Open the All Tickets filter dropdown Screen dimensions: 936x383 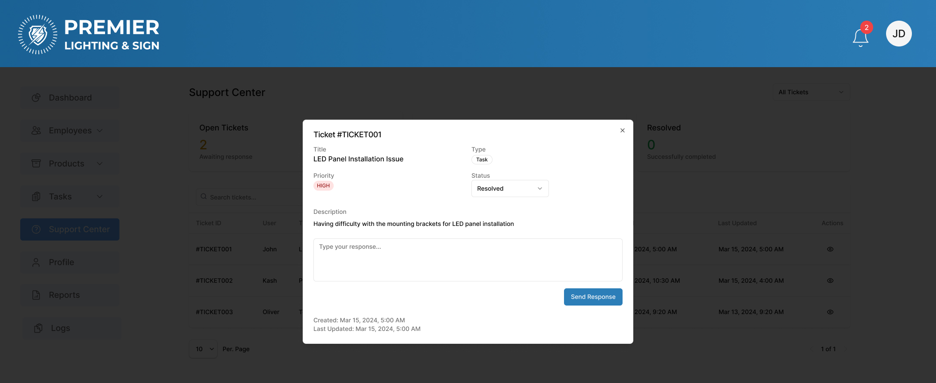[x=811, y=92]
